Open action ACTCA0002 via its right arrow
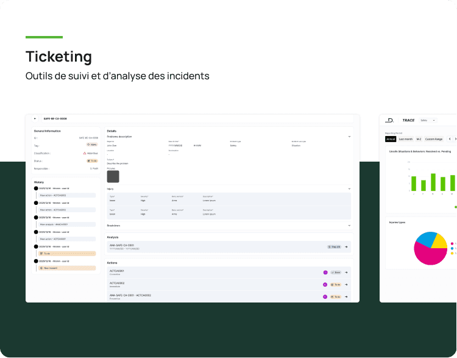This screenshot has width=457, height=358. tap(346, 284)
